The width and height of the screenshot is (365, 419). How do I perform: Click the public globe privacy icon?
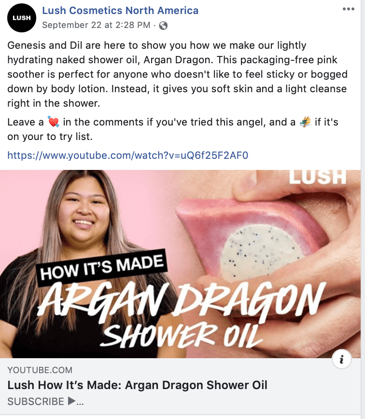pyautogui.click(x=163, y=26)
